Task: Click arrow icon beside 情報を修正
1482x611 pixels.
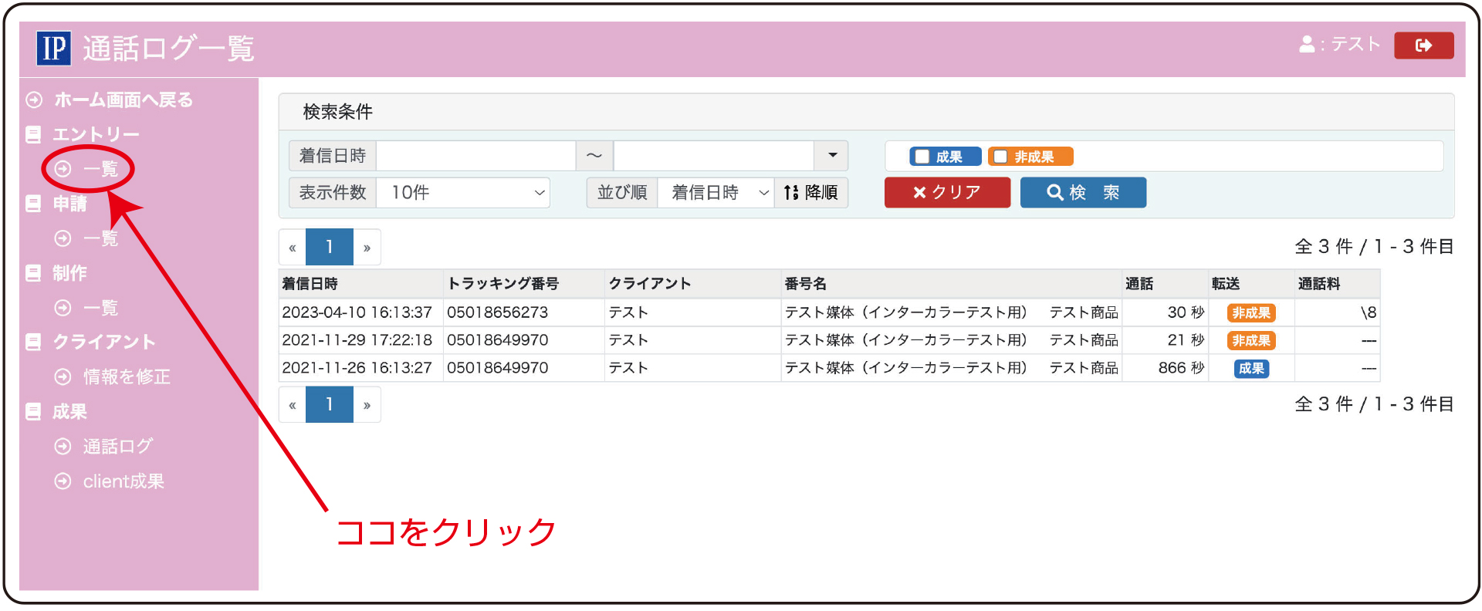Action: pos(63,376)
